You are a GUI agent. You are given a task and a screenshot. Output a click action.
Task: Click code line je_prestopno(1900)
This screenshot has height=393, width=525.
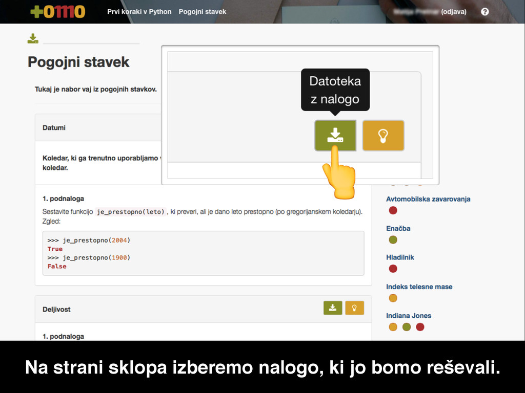89,258
